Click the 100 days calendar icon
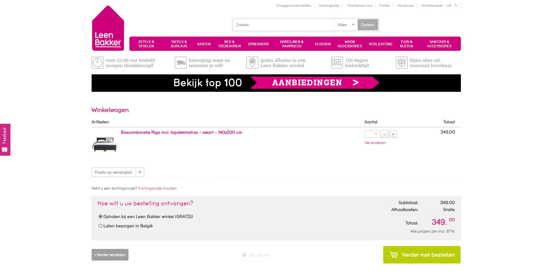Image resolution: width=551 pixels, height=280 pixels. [x=337, y=63]
